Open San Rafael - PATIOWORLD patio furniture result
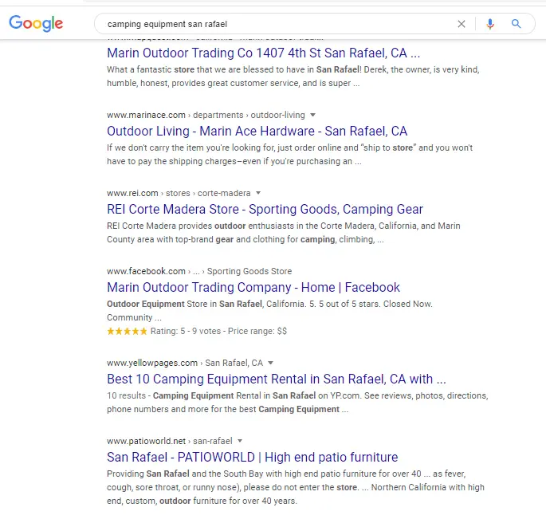Screen dimensions: 546x519 [x=253, y=457]
